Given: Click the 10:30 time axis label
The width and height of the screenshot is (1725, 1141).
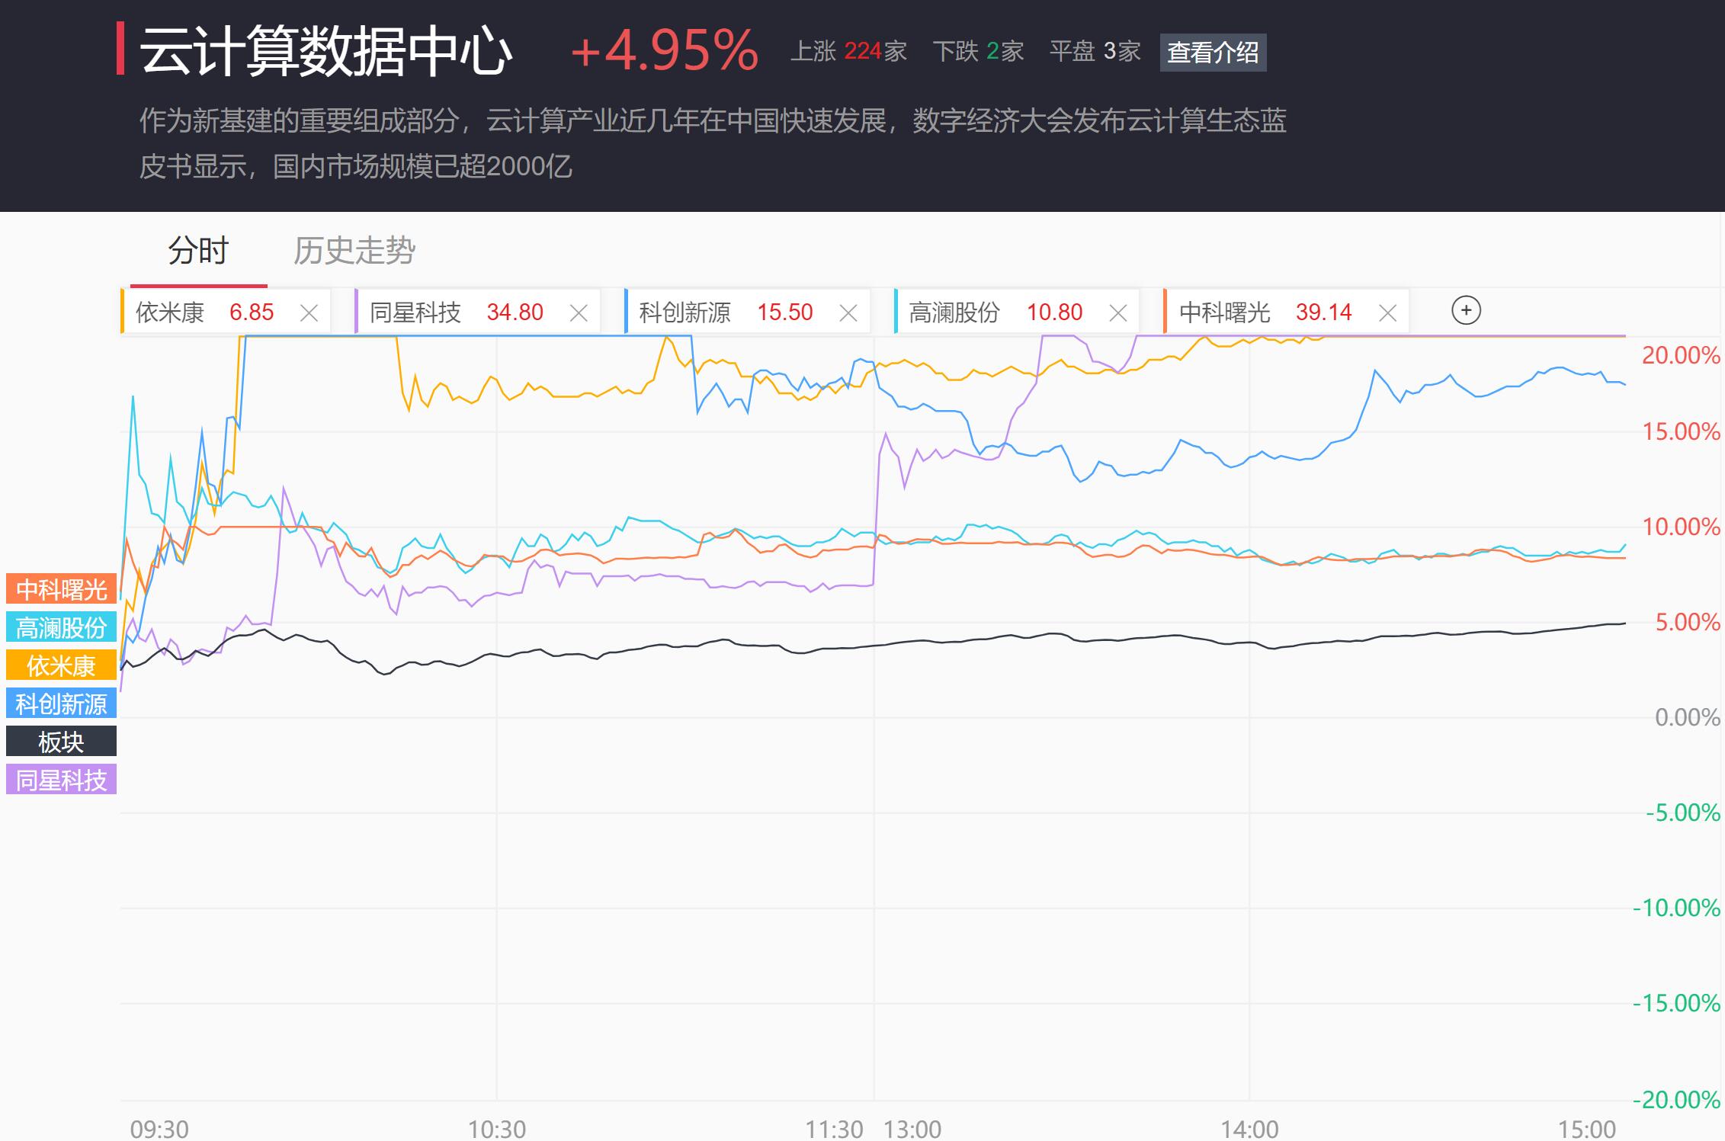Looking at the screenshot, I should point(497,1129).
